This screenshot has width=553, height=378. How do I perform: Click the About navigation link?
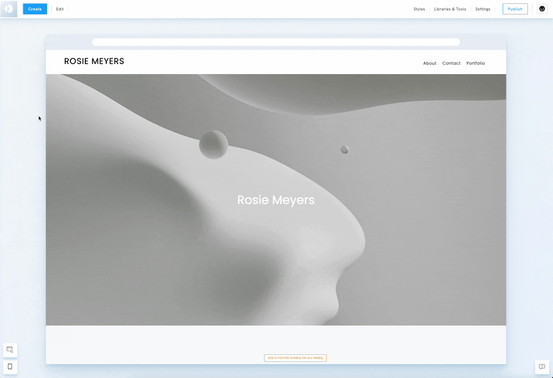430,63
